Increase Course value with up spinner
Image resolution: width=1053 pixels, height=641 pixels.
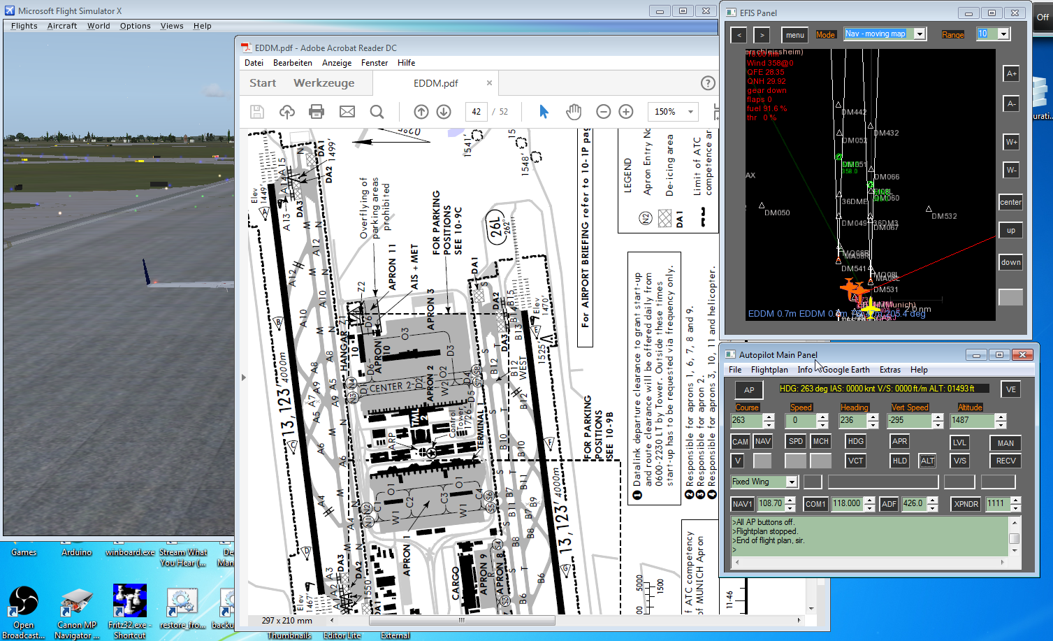[769, 417]
